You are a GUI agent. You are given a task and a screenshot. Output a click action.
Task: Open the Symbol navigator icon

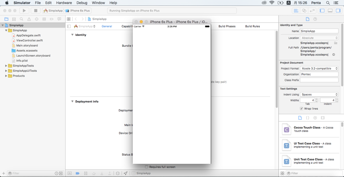coord(14,19)
